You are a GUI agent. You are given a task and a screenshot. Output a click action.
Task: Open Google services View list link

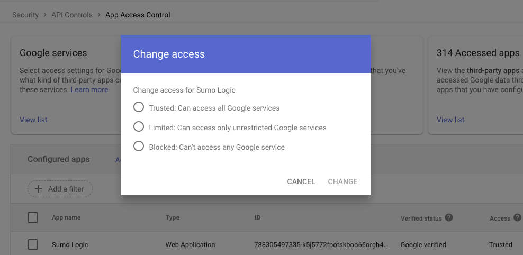33,120
